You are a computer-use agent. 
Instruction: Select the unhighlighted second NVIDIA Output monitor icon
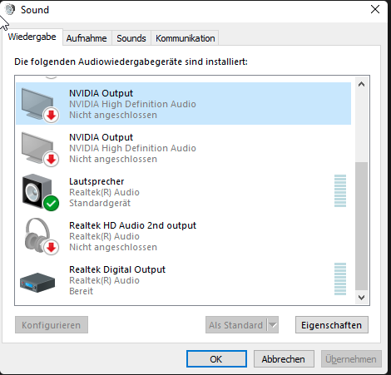coord(40,149)
